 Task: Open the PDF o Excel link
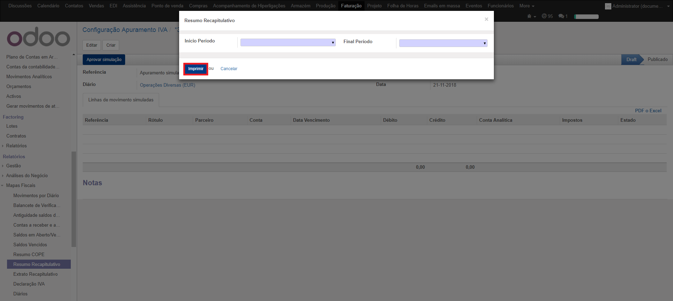pos(648,111)
